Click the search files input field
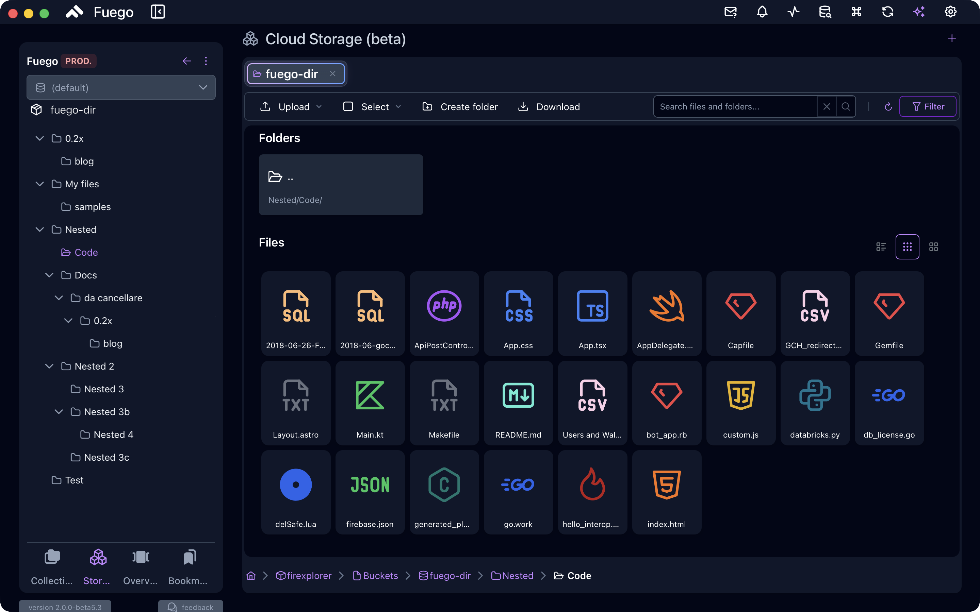The width and height of the screenshot is (980, 612). [735, 106]
